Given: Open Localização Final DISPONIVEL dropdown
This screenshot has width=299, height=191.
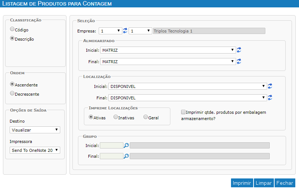Looking at the screenshot, I should click(188, 98).
